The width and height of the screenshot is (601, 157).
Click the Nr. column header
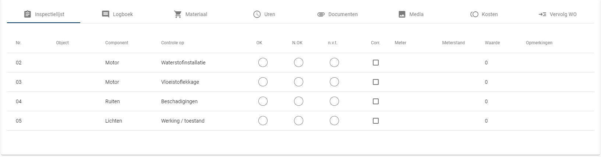(x=18, y=43)
